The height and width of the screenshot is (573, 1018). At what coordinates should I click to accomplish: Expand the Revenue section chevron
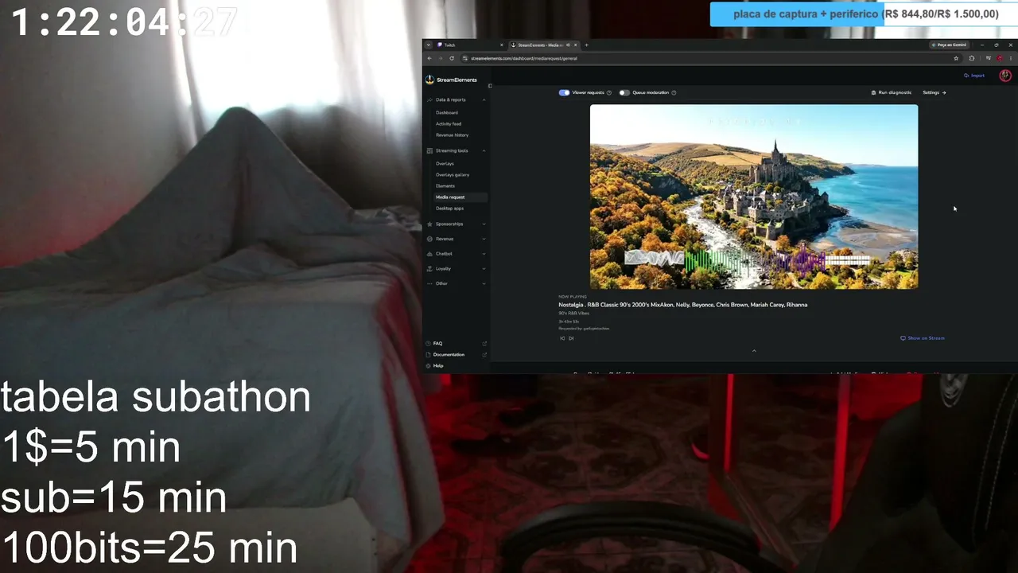[x=484, y=239]
